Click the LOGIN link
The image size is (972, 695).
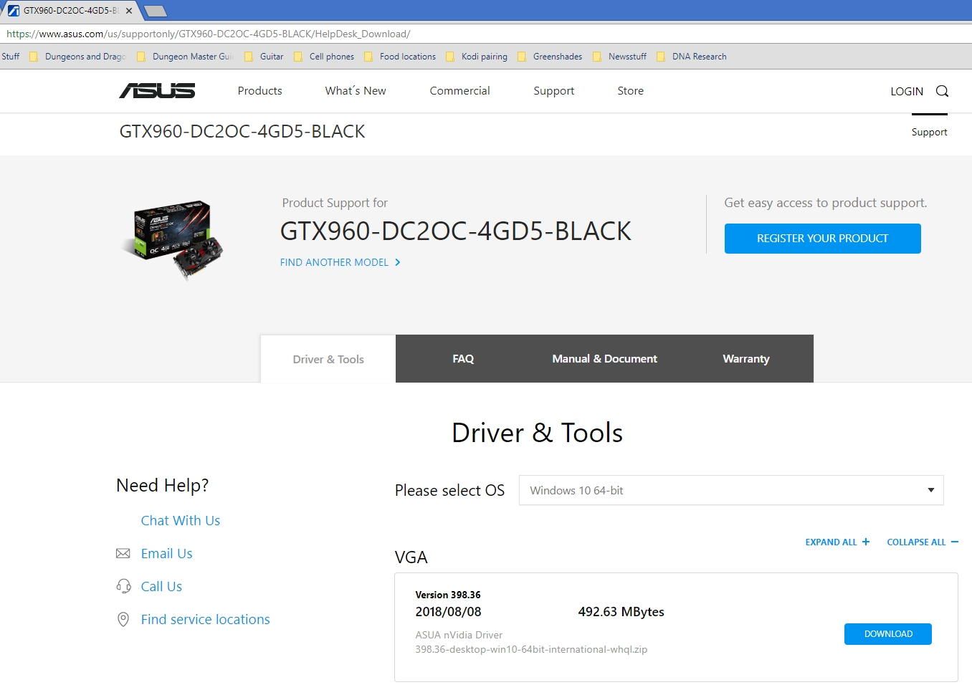(x=907, y=91)
